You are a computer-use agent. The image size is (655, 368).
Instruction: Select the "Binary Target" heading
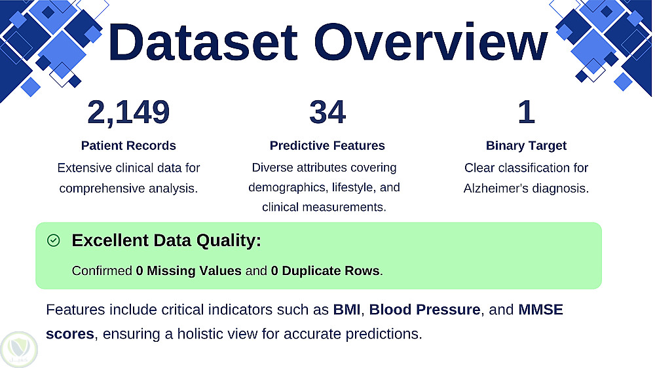point(526,145)
